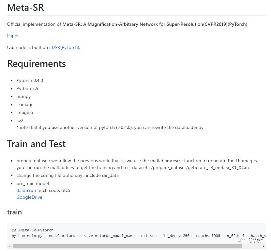Click the bold Meta-SR paper title text
Viewport: 271px width, 251px height.
[x=155, y=24]
